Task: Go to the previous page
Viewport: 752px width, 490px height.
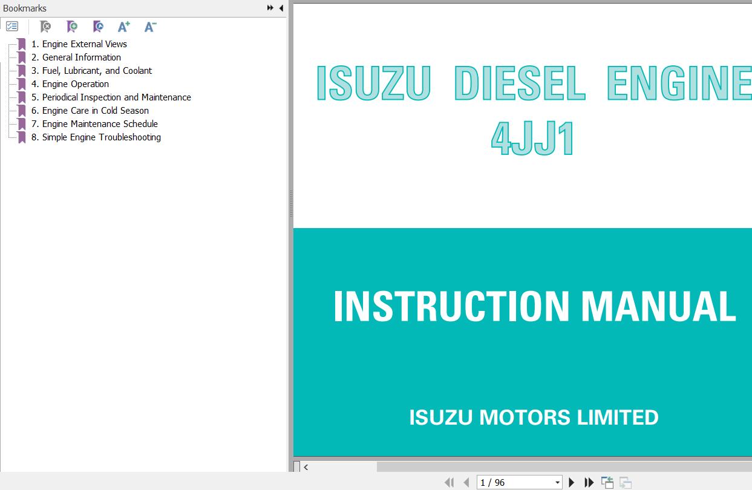Action: pos(466,482)
